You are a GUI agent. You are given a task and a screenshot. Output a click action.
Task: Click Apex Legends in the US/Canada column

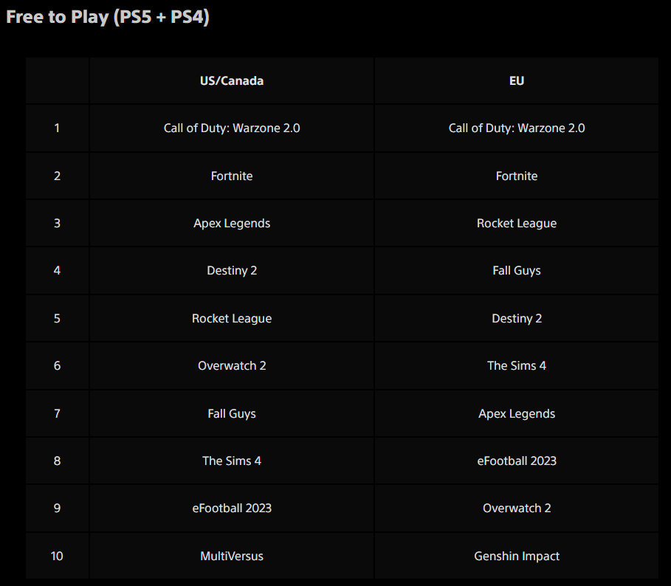click(x=232, y=224)
